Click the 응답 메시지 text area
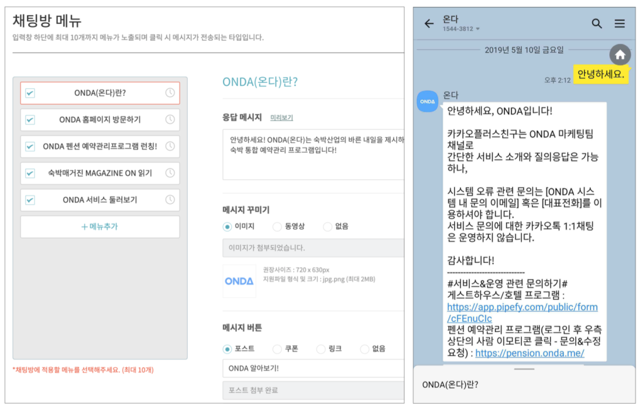The height and width of the screenshot is (408, 643). 313,154
